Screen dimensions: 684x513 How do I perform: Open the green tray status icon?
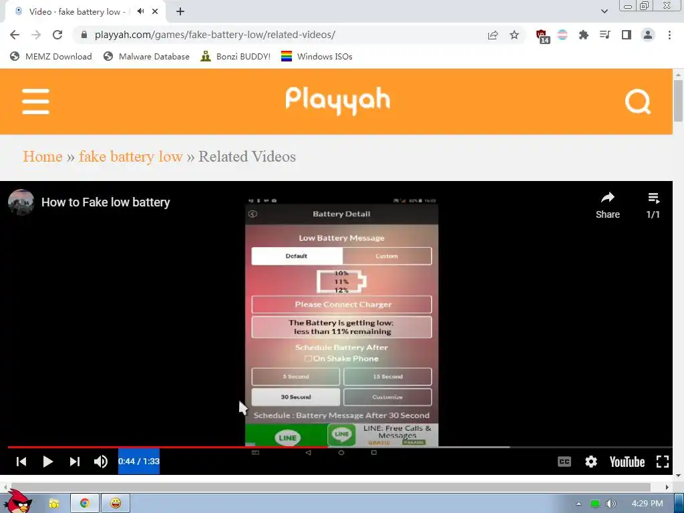tap(595, 504)
